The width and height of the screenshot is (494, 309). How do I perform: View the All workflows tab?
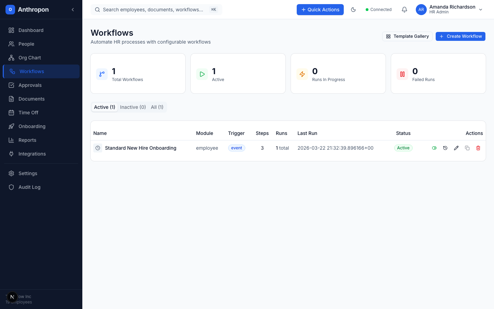point(157,107)
